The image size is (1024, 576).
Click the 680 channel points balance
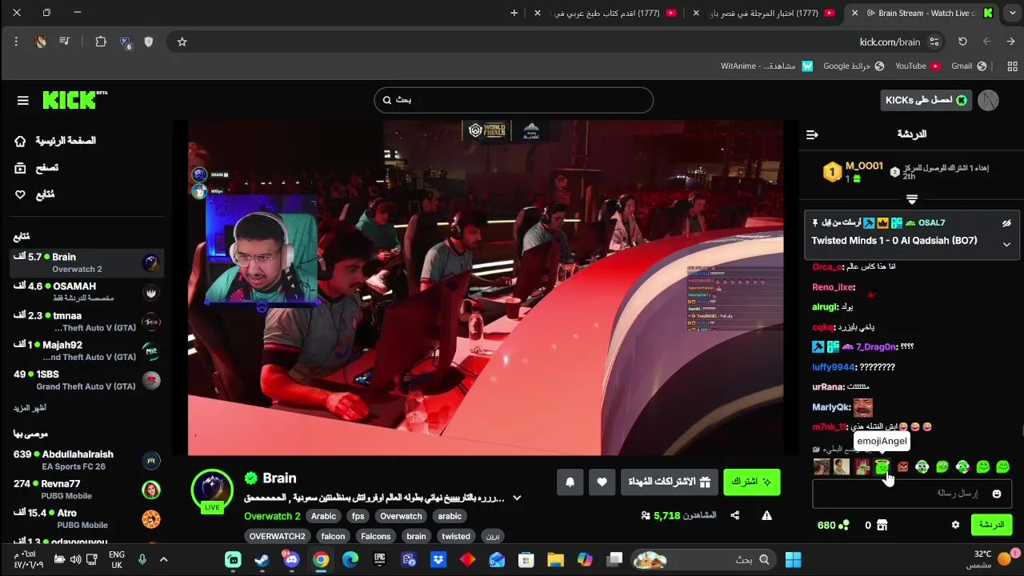(x=833, y=526)
